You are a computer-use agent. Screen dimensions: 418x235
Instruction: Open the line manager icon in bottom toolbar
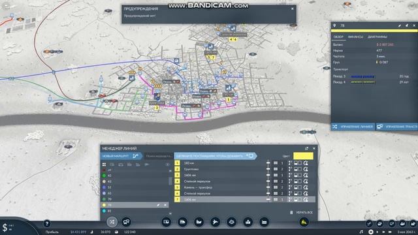pos(112,222)
